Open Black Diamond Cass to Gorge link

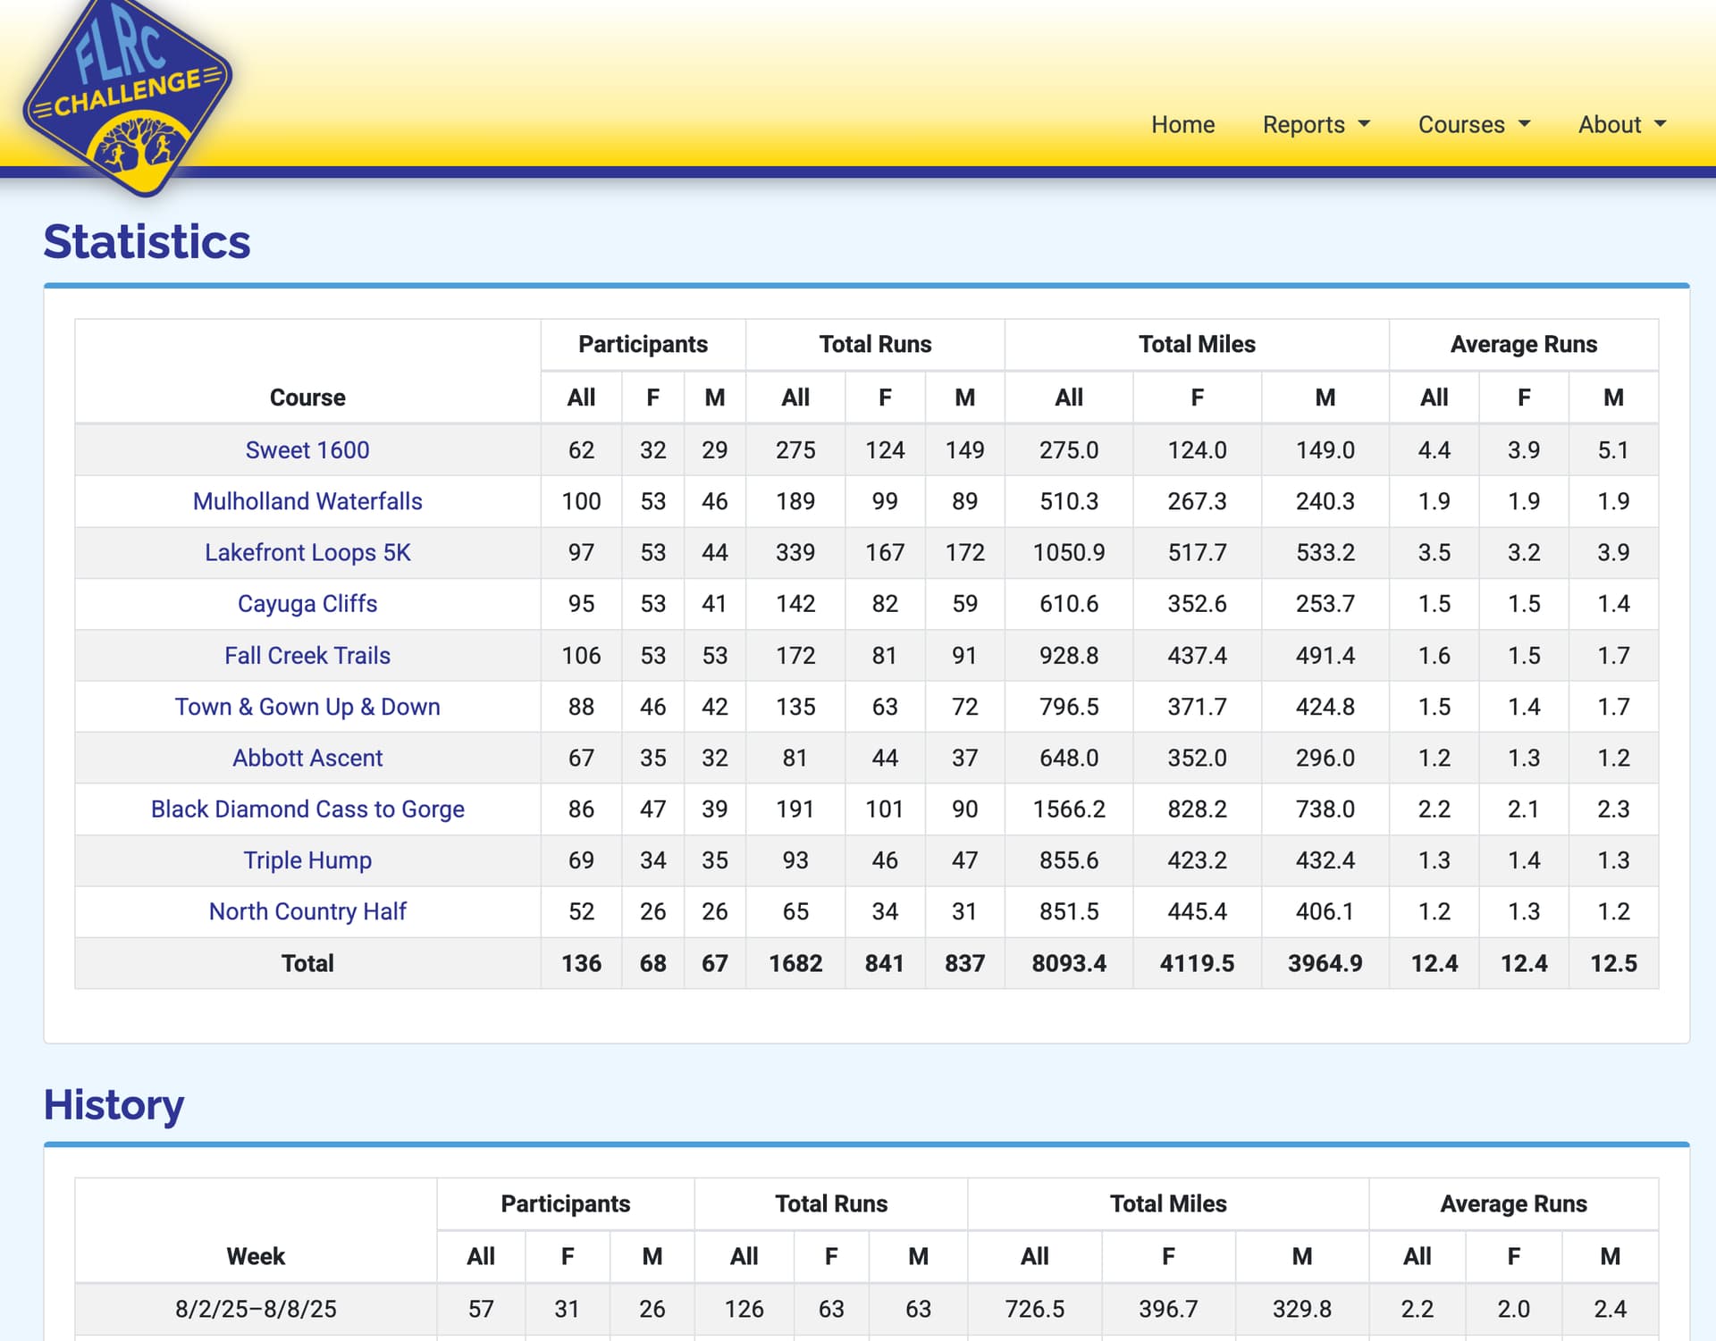[x=307, y=809]
